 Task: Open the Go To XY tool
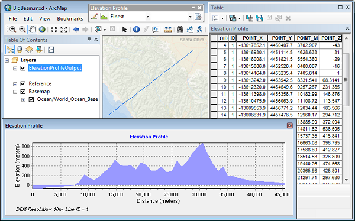[200, 30]
